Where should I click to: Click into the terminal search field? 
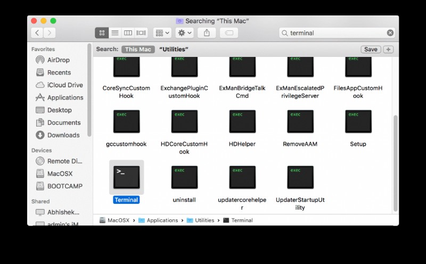[x=337, y=33]
